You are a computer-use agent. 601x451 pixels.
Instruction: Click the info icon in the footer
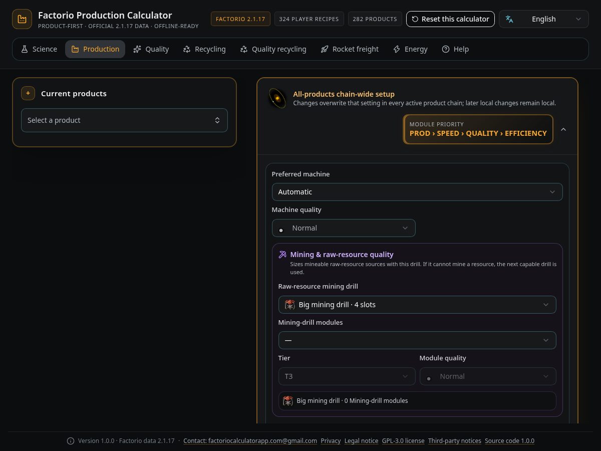point(71,441)
